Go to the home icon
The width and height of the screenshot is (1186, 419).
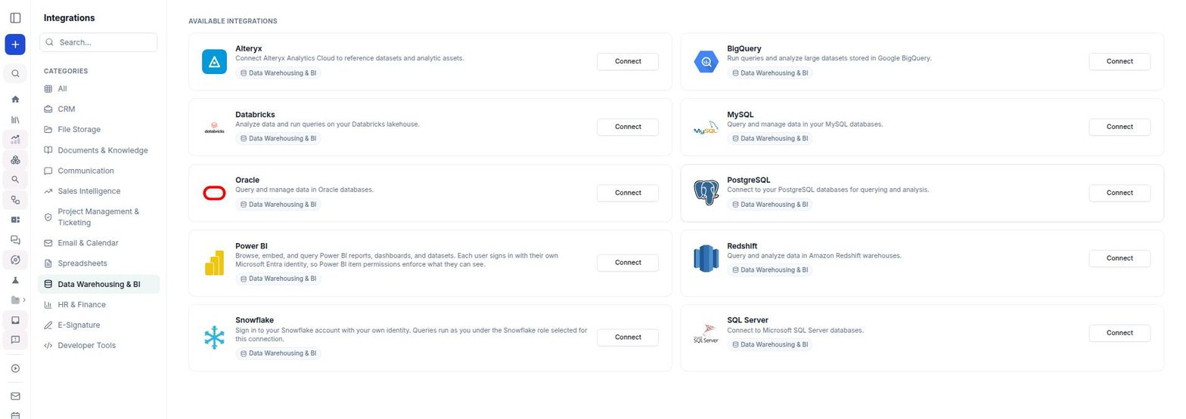coord(15,100)
